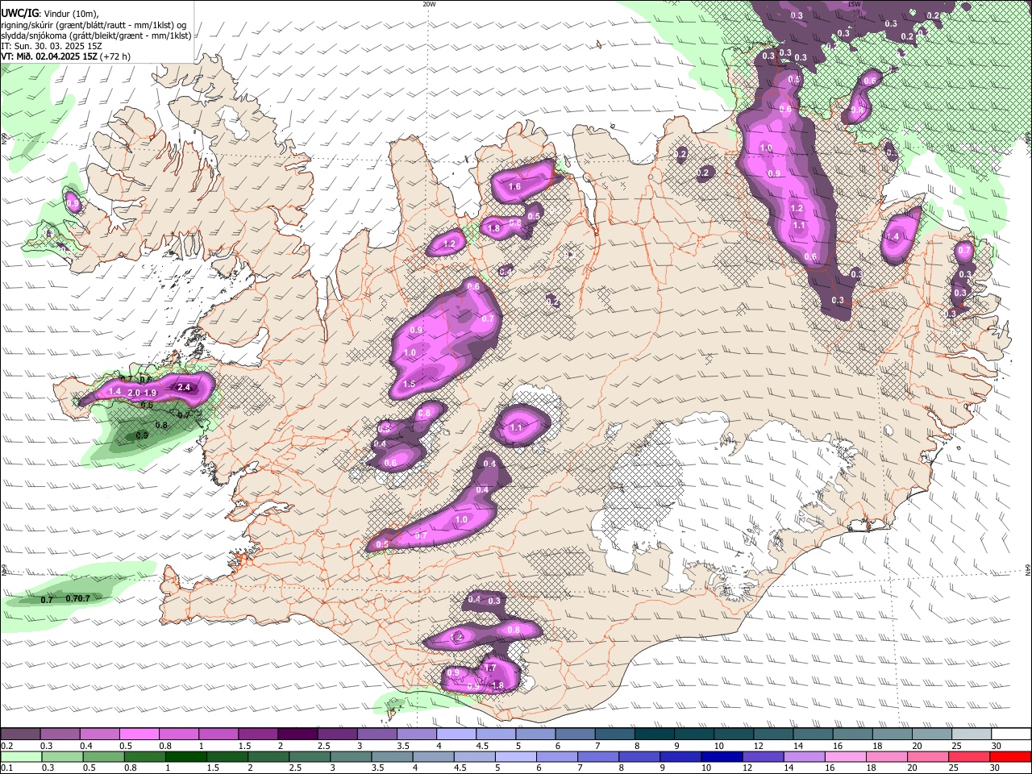The image size is (1032, 774).
Task: Click the '1.6' precipitation value on the map
Action: point(515,187)
